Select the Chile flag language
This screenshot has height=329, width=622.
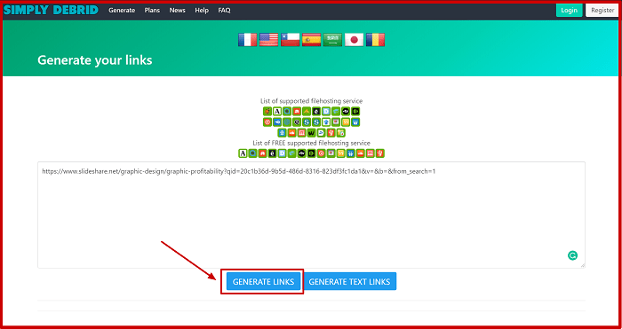click(x=290, y=40)
